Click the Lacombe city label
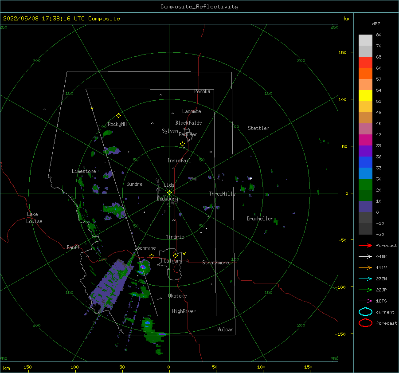399x373 pixels. tap(192, 111)
